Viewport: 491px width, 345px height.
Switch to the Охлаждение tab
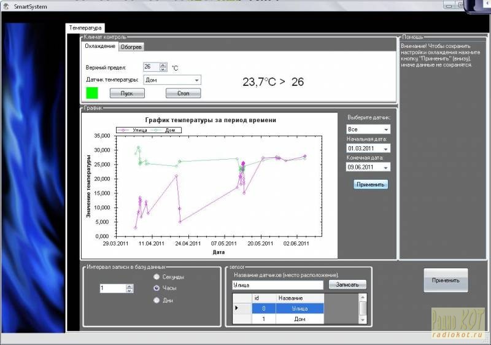[x=100, y=46]
